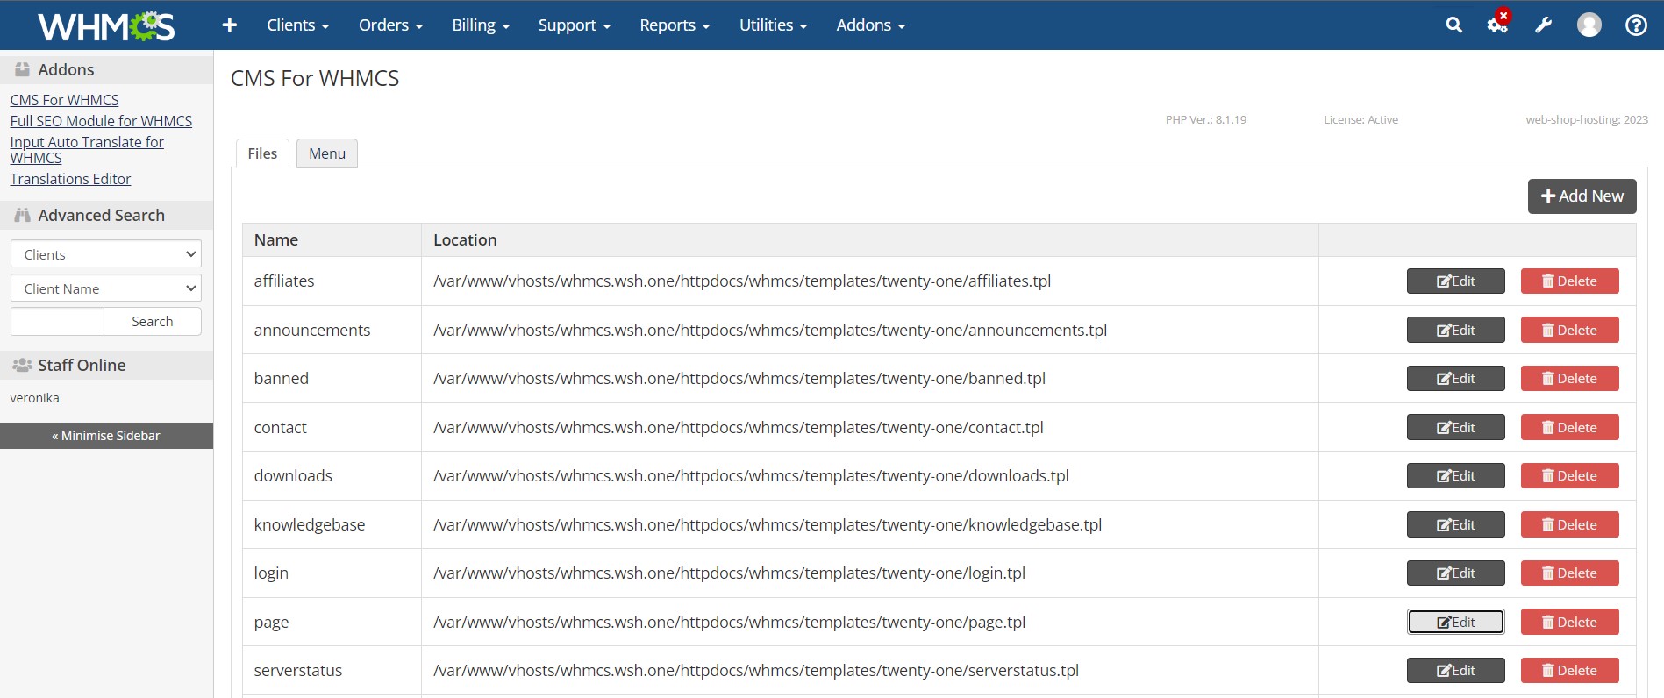1664x698 pixels.
Task: Edit the banned file
Action: tap(1455, 379)
